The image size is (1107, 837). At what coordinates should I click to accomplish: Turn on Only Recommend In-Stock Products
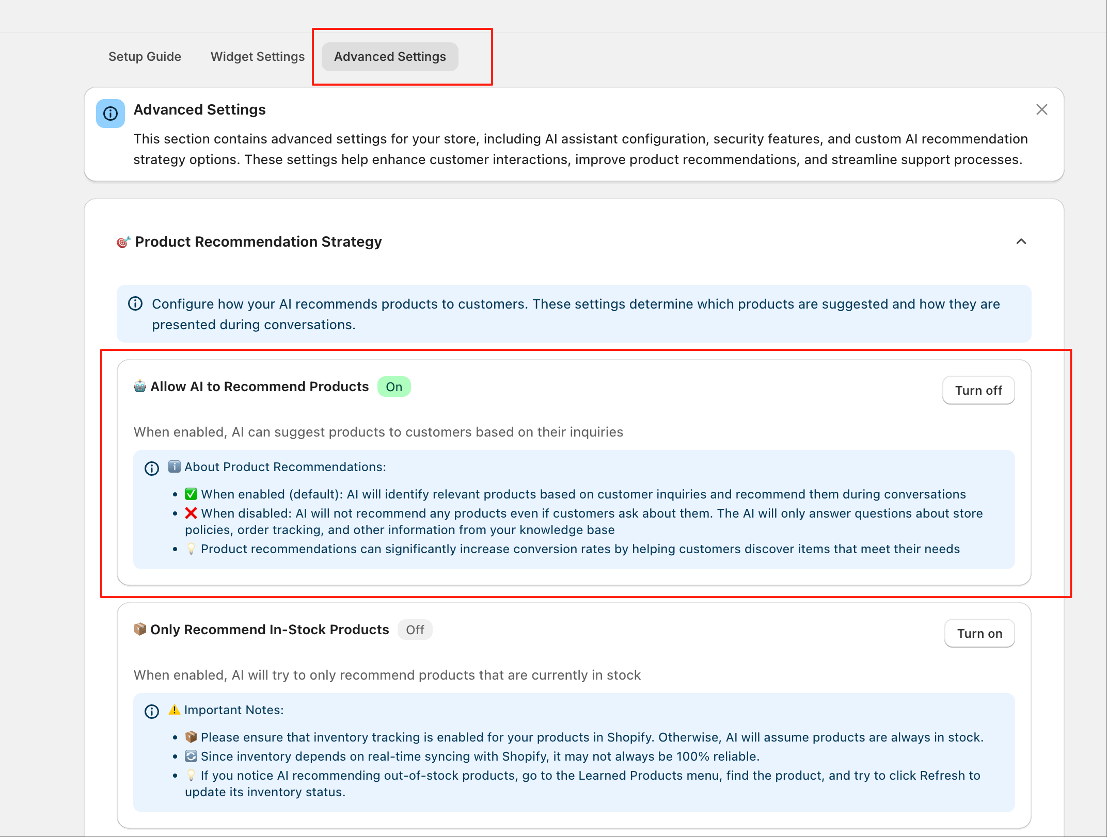(979, 634)
